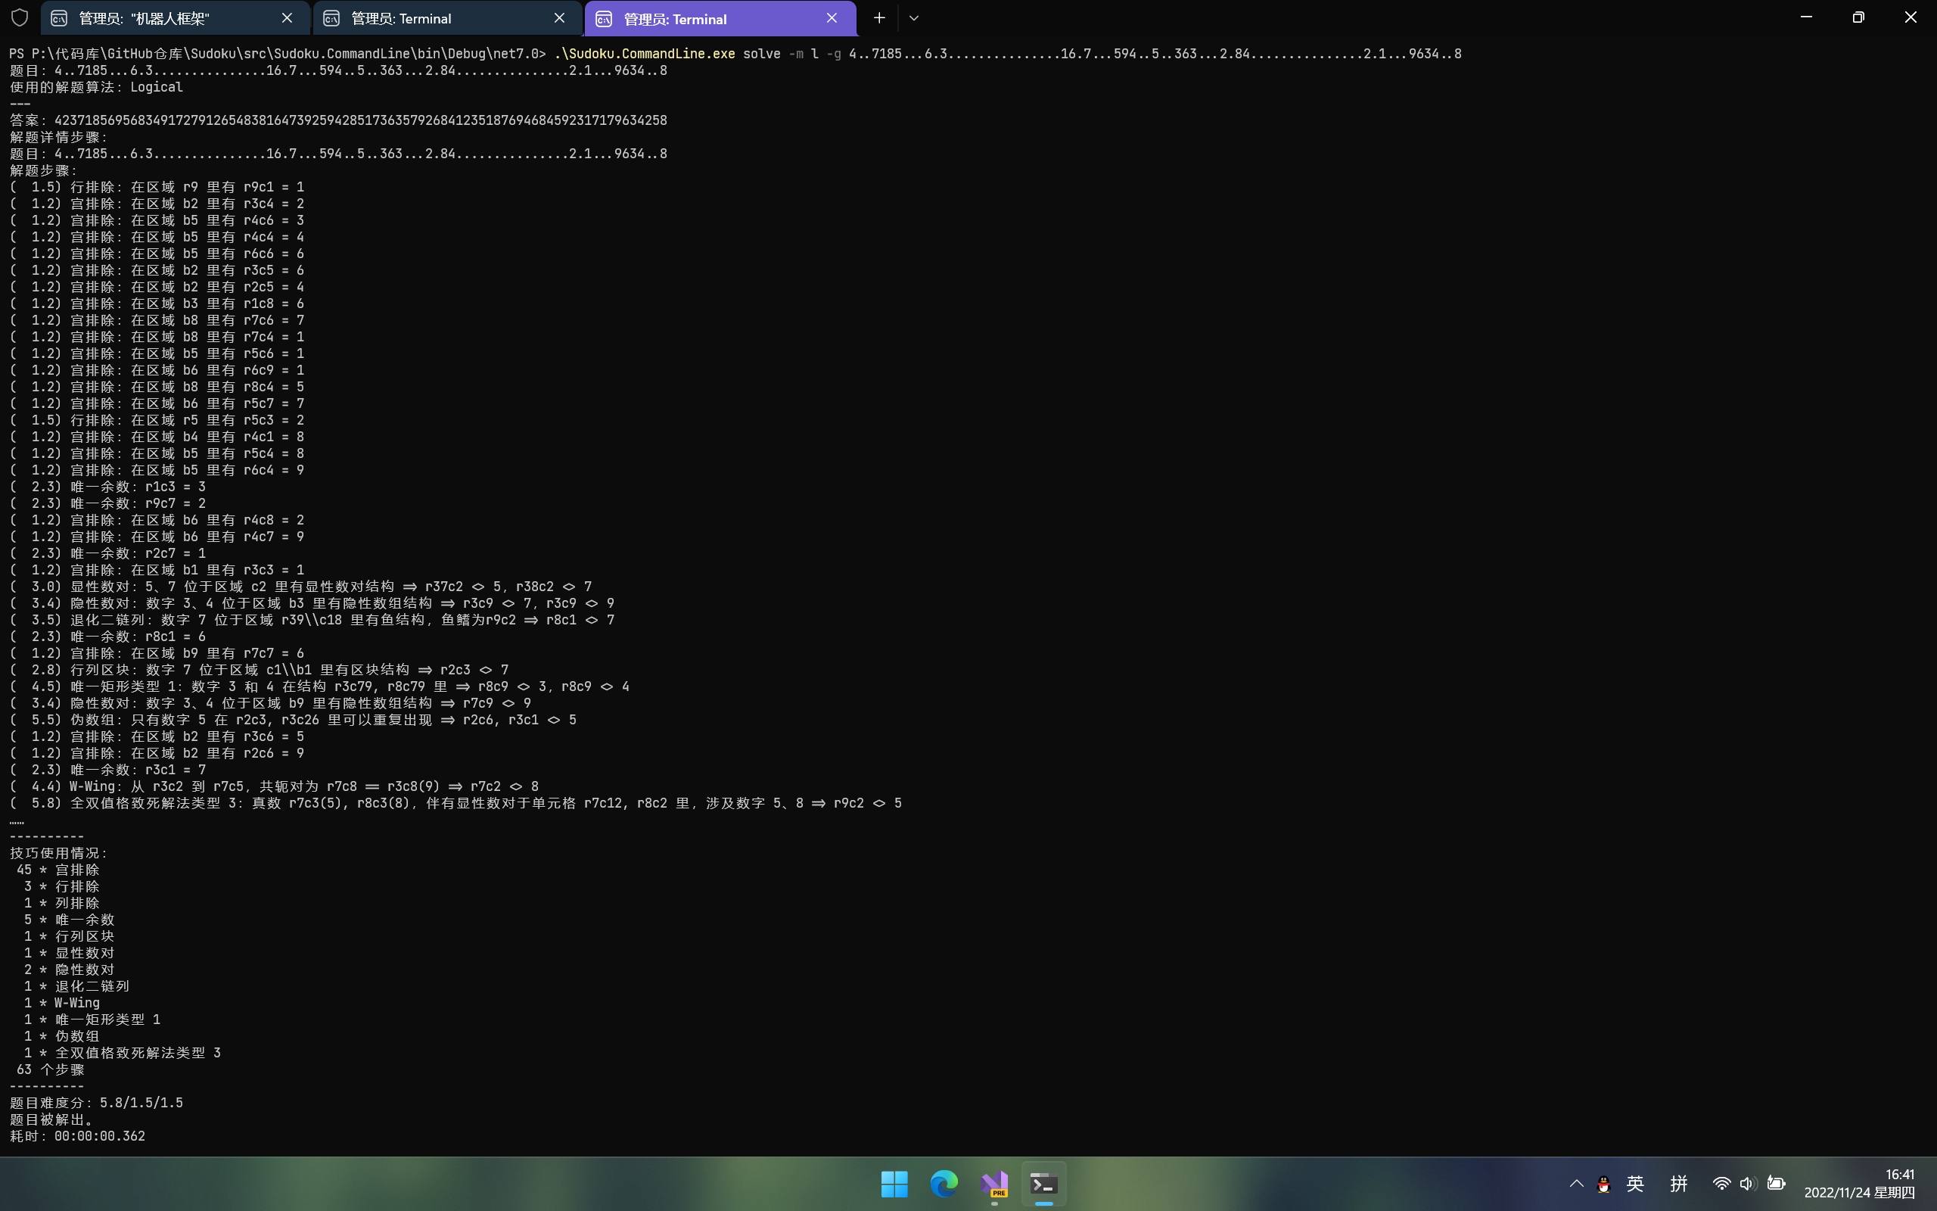Click the shield icon in the title bar
The image size is (1937, 1211).
20,17
